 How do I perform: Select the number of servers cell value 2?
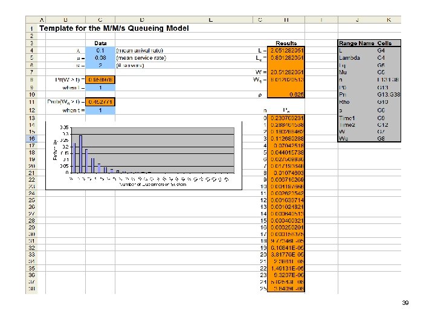pos(100,65)
